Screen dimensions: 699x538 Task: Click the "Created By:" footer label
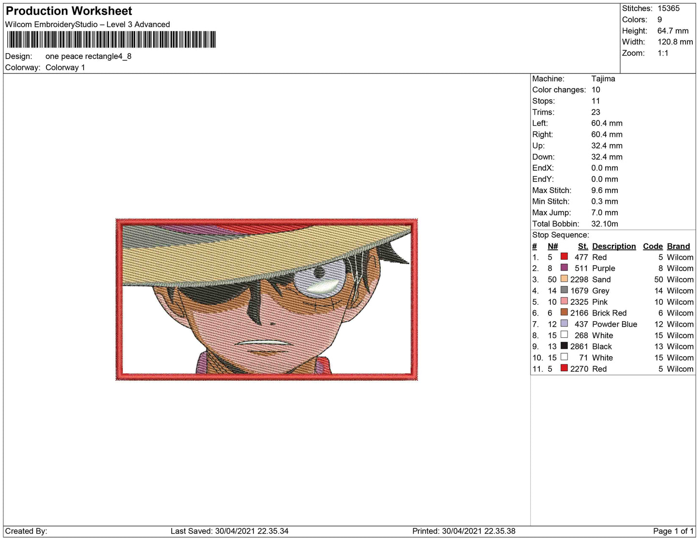tap(26, 531)
